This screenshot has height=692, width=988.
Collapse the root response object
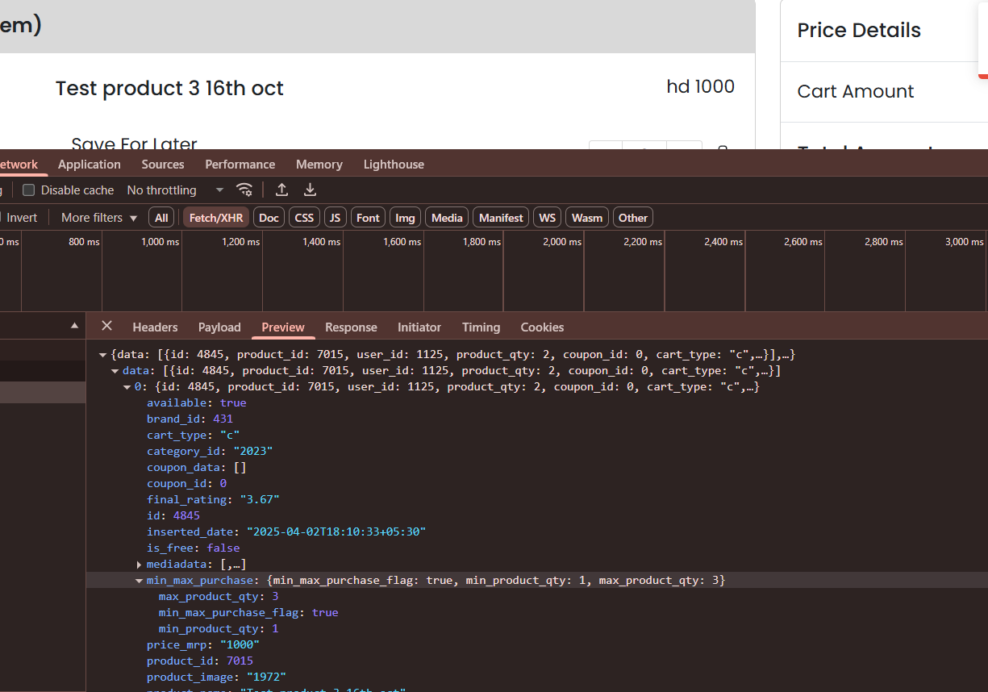pyautogui.click(x=102, y=355)
